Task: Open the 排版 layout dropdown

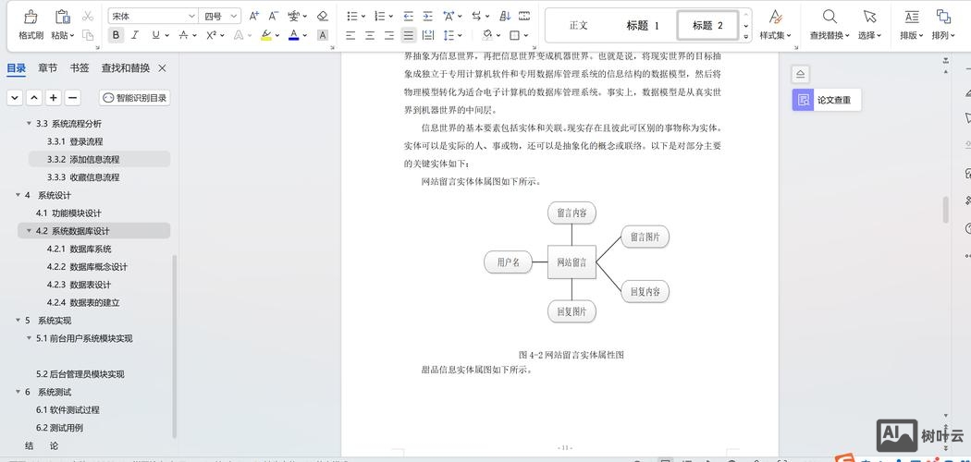Action: (912, 35)
